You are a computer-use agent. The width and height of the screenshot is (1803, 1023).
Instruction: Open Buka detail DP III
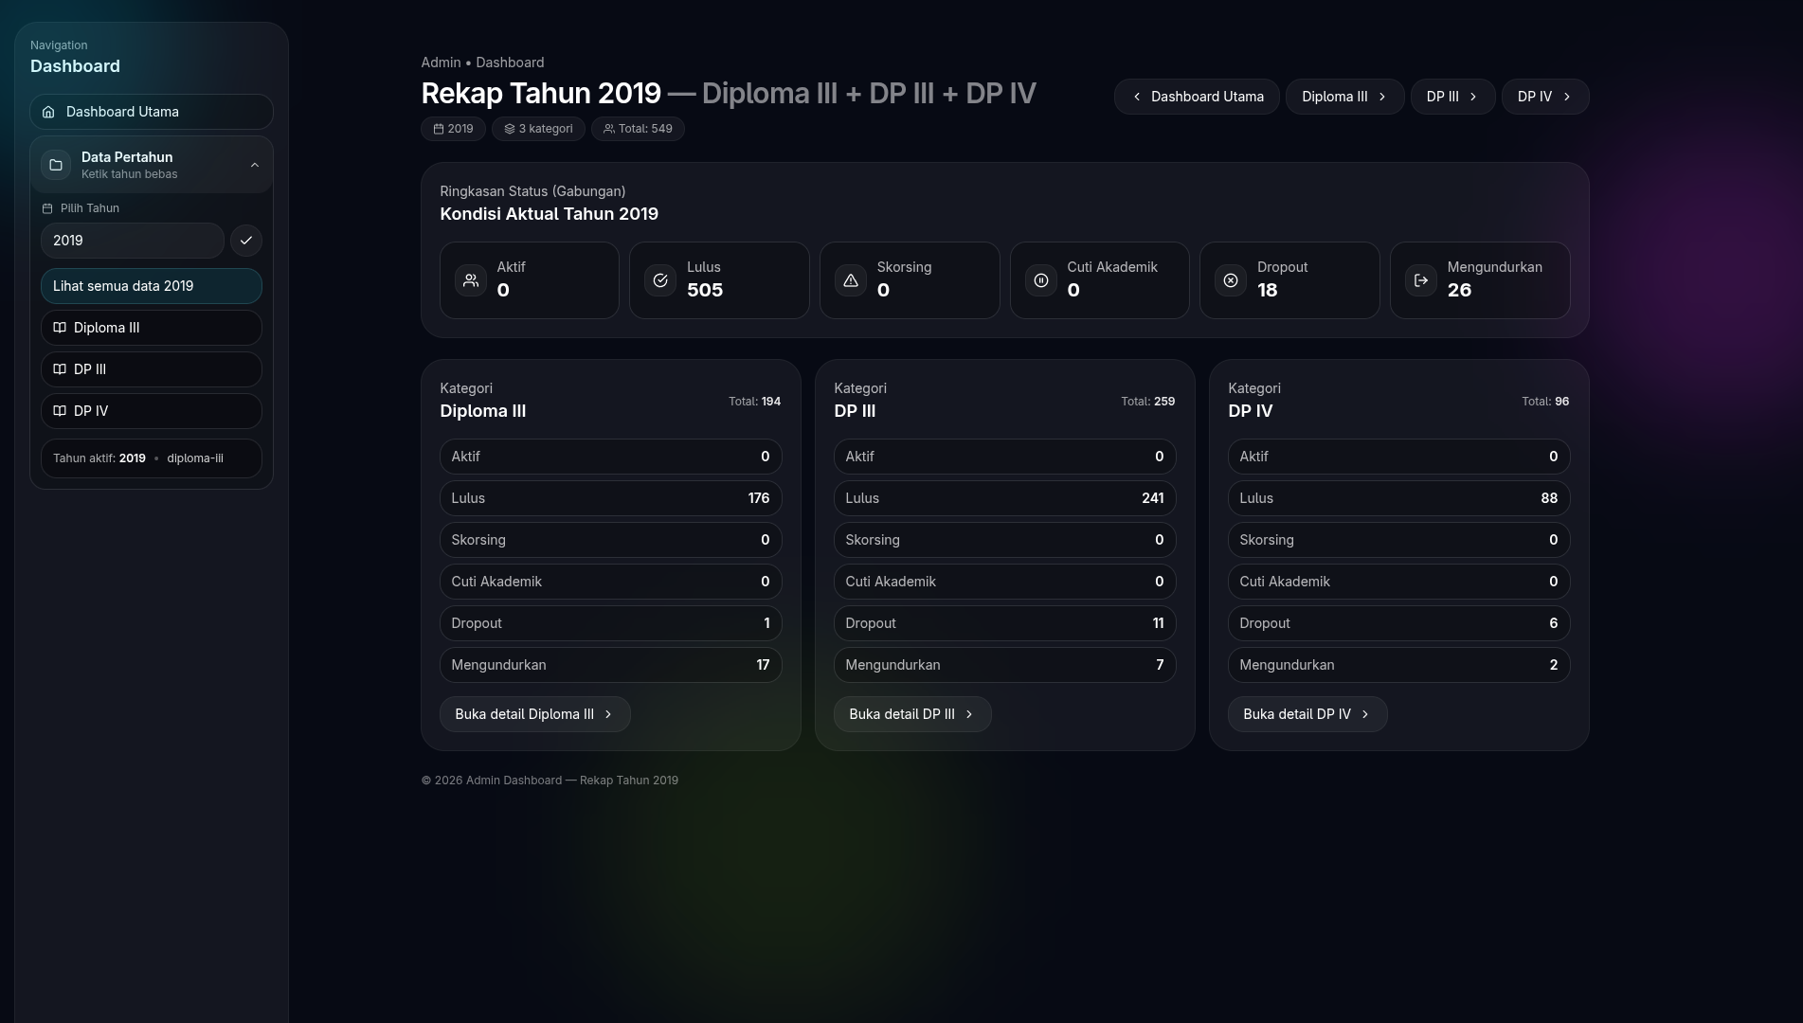912,714
